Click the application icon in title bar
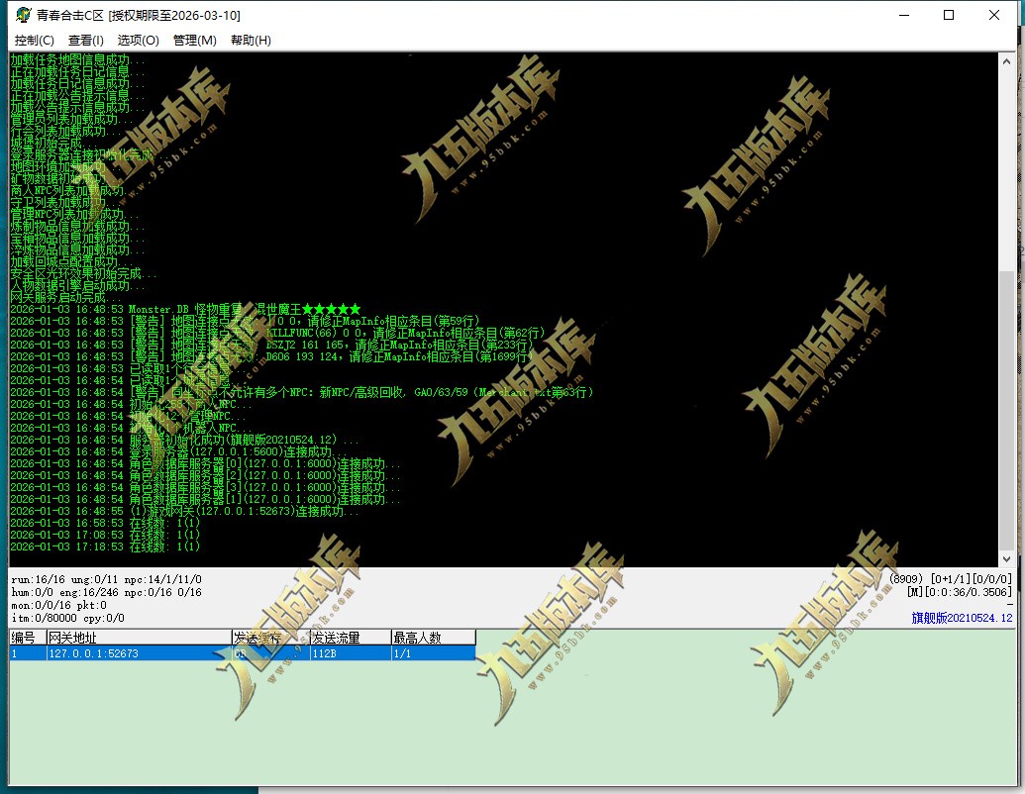This screenshot has height=794, width=1025. click(x=24, y=15)
